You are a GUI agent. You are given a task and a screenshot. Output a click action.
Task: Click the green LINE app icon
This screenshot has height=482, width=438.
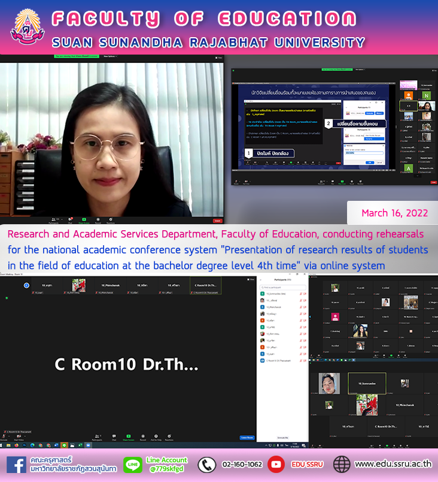(132, 465)
